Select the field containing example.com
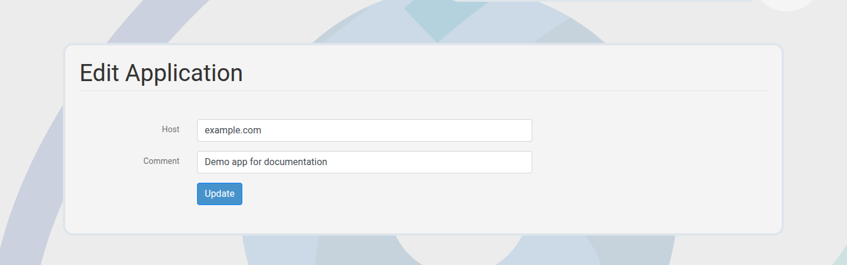The height and width of the screenshot is (265, 847). tap(364, 130)
